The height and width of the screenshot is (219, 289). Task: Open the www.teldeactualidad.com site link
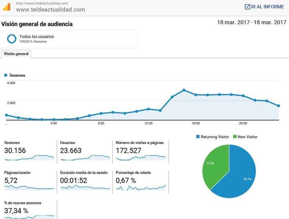coord(50,10)
